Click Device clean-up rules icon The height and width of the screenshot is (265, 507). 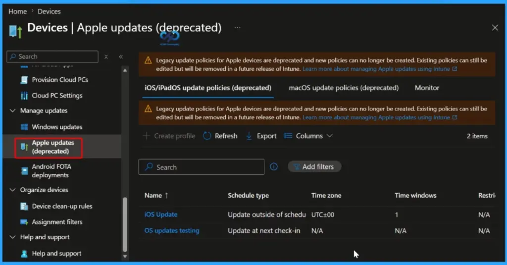click(x=24, y=207)
